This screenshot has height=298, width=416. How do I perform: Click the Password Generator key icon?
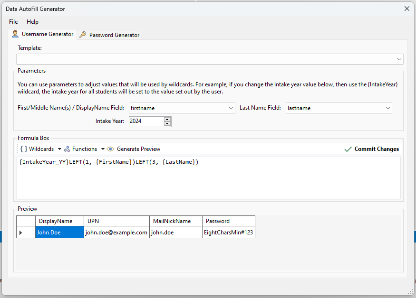[x=83, y=35]
